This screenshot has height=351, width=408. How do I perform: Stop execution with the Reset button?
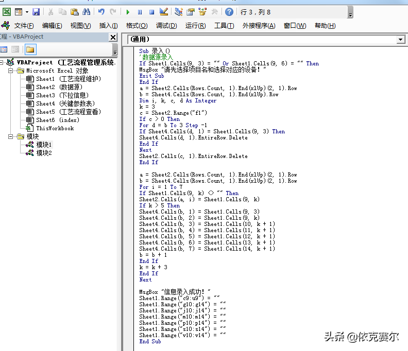click(x=151, y=12)
